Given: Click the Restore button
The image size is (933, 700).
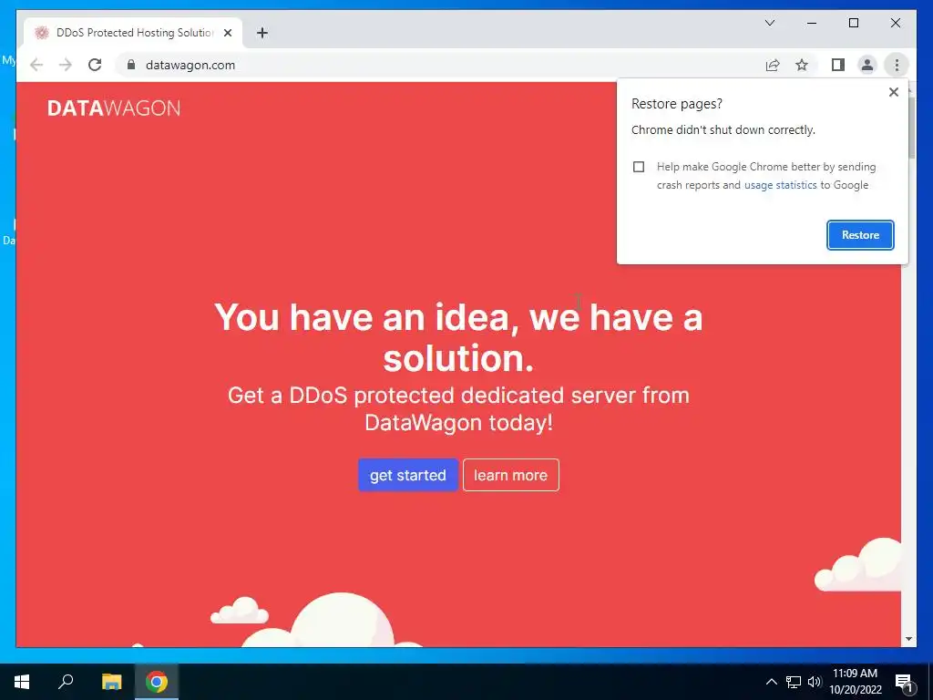Looking at the screenshot, I should point(860,235).
